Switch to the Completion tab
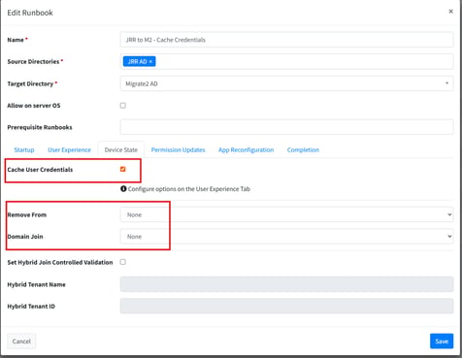Viewport: 462px width, 358px height. click(x=303, y=149)
